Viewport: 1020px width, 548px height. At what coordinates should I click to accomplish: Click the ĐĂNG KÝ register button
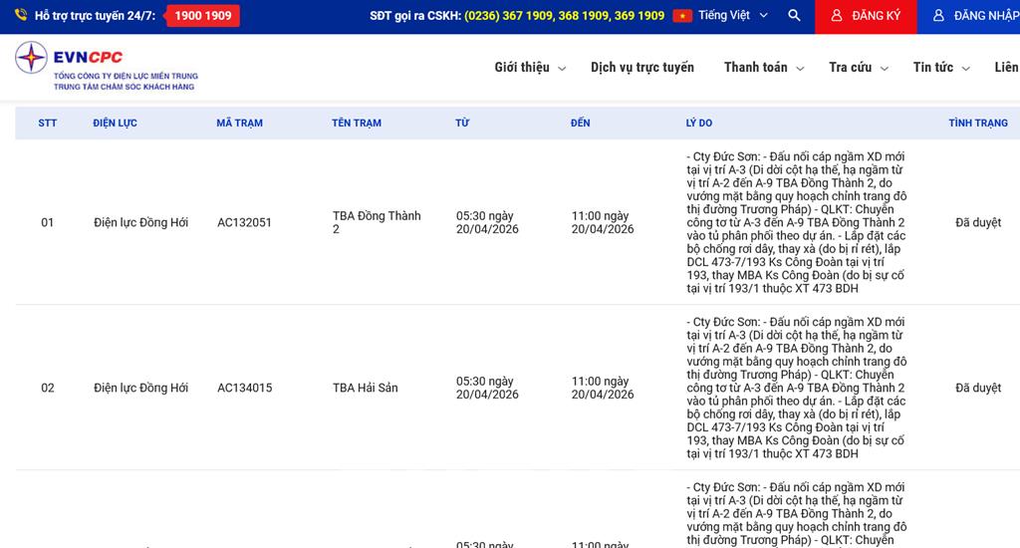(866, 16)
